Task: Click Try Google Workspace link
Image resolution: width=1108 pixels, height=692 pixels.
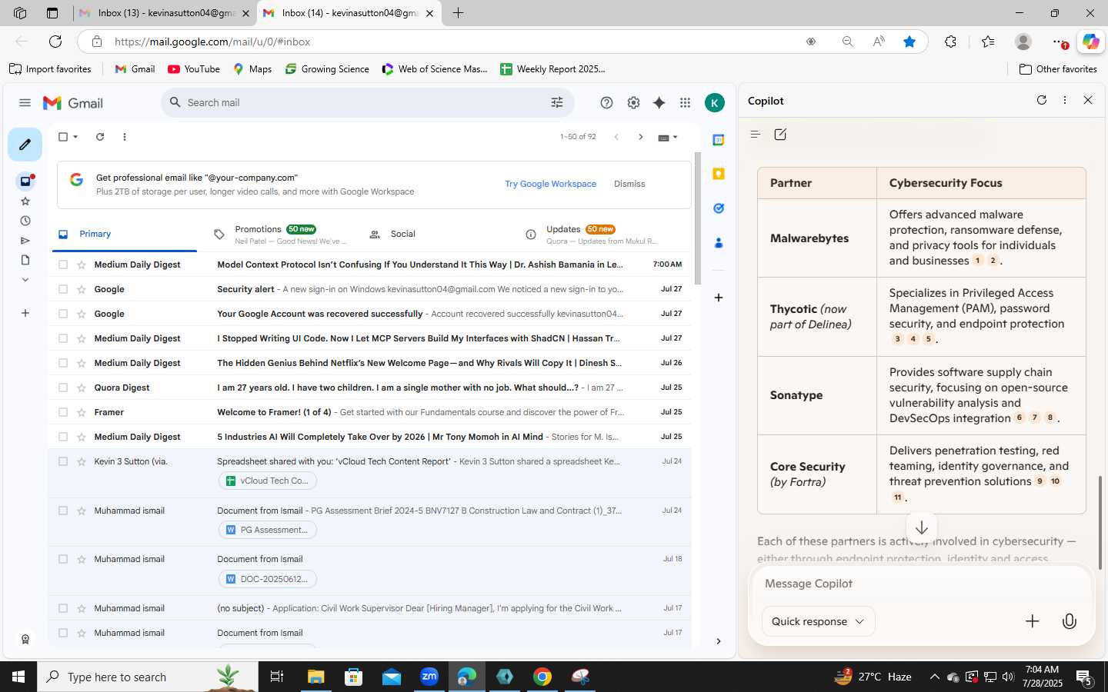Action: (550, 184)
